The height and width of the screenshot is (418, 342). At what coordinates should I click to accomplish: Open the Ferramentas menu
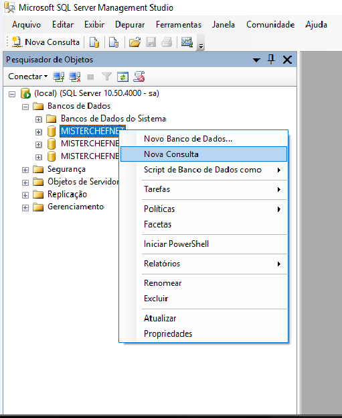[179, 25]
